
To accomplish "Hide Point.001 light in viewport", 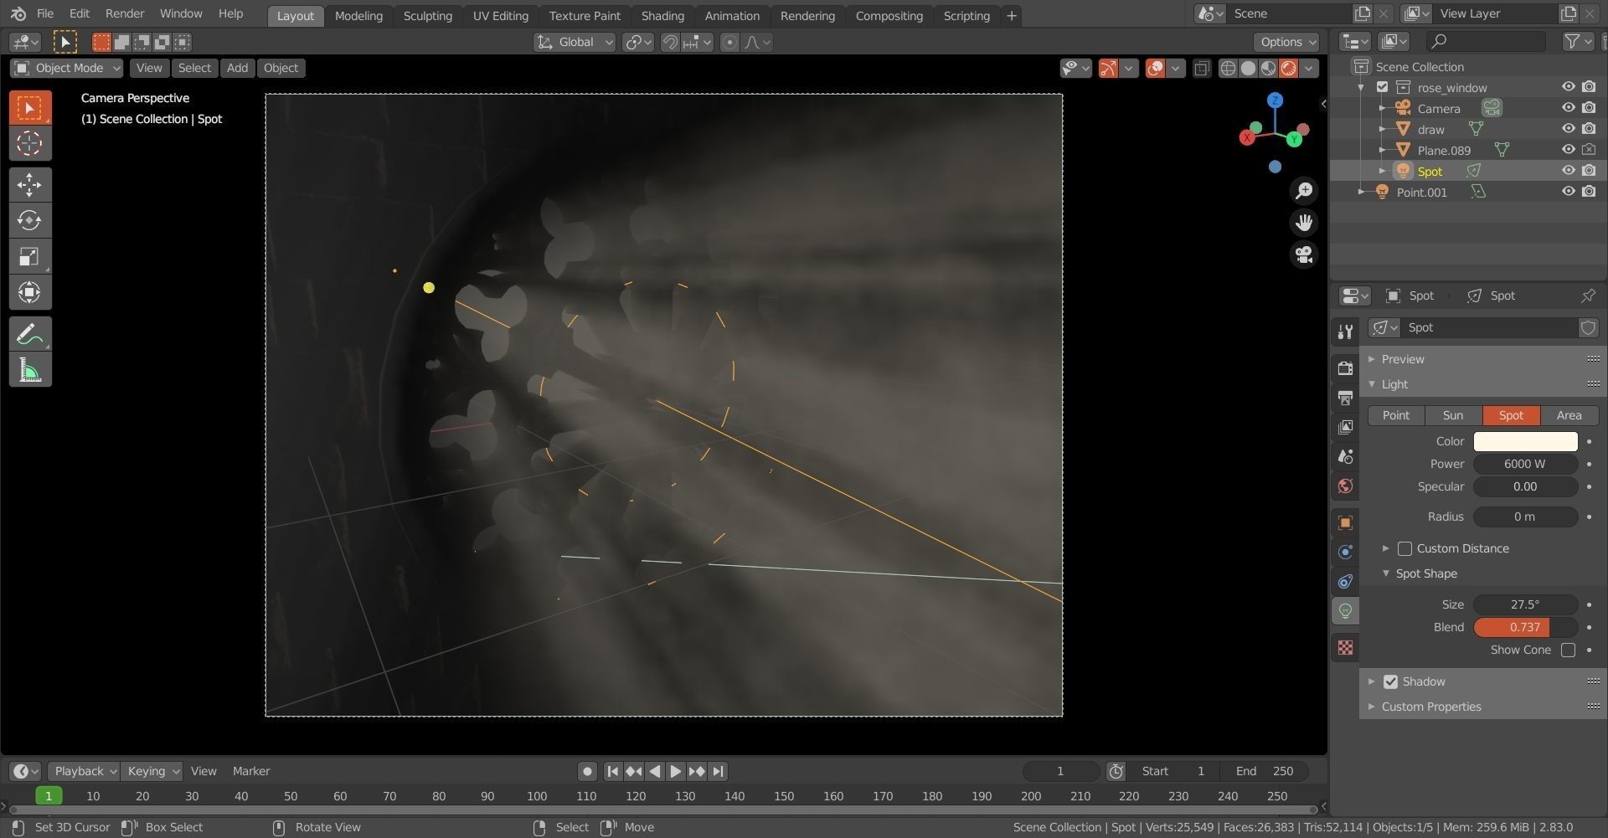I will point(1568,192).
